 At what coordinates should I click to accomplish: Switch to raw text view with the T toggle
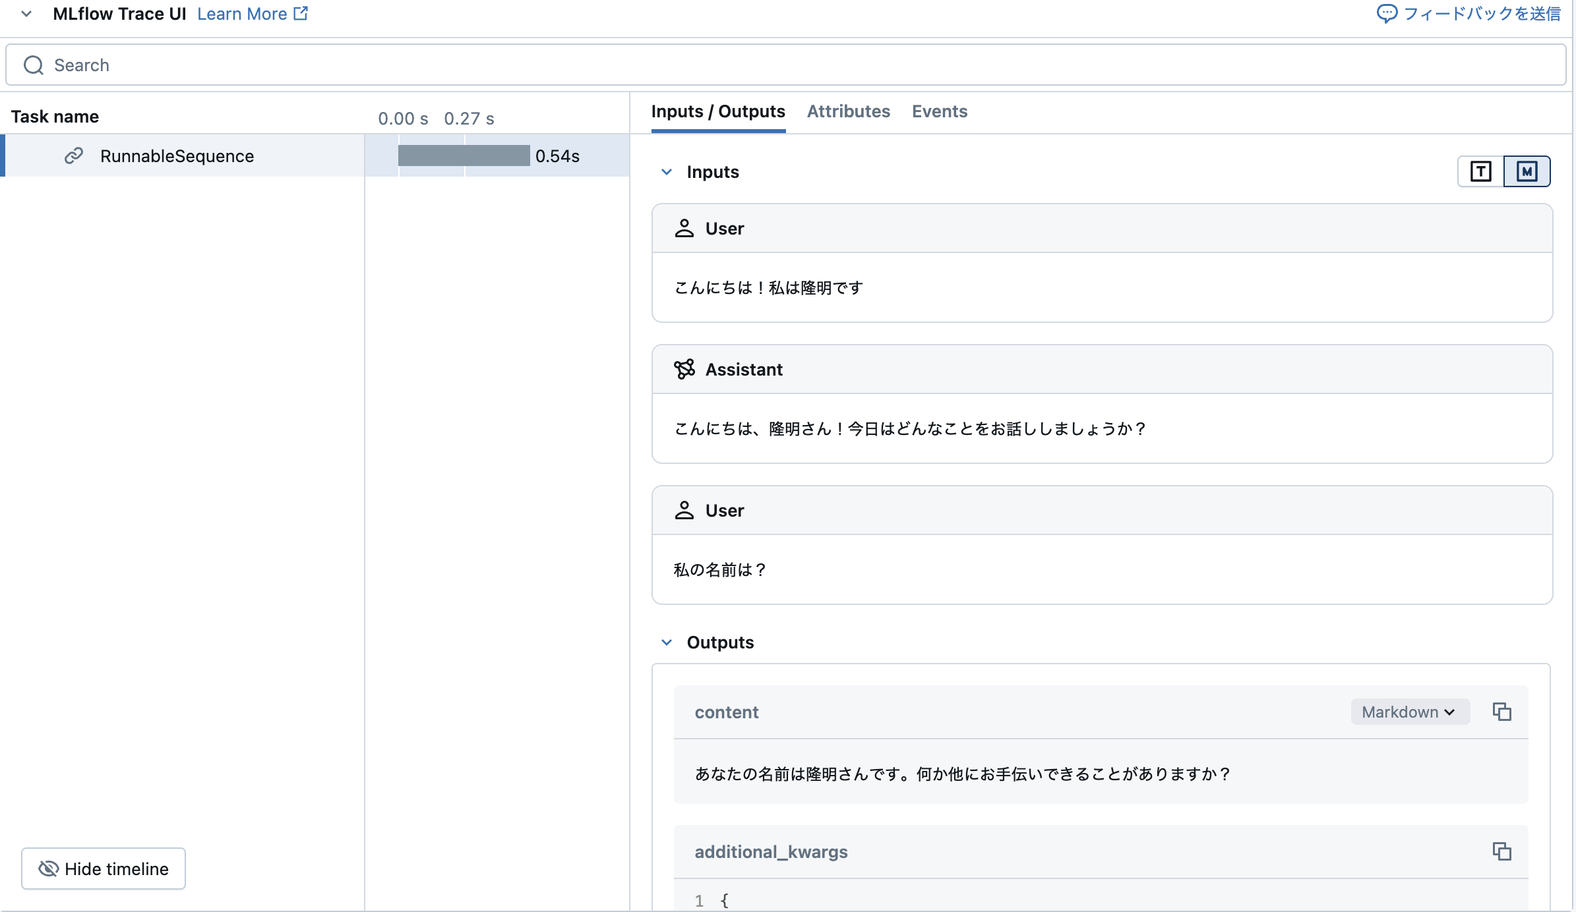[1480, 171]
